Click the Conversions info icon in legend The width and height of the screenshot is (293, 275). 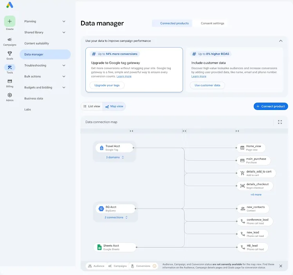click(x=155, y=266)
